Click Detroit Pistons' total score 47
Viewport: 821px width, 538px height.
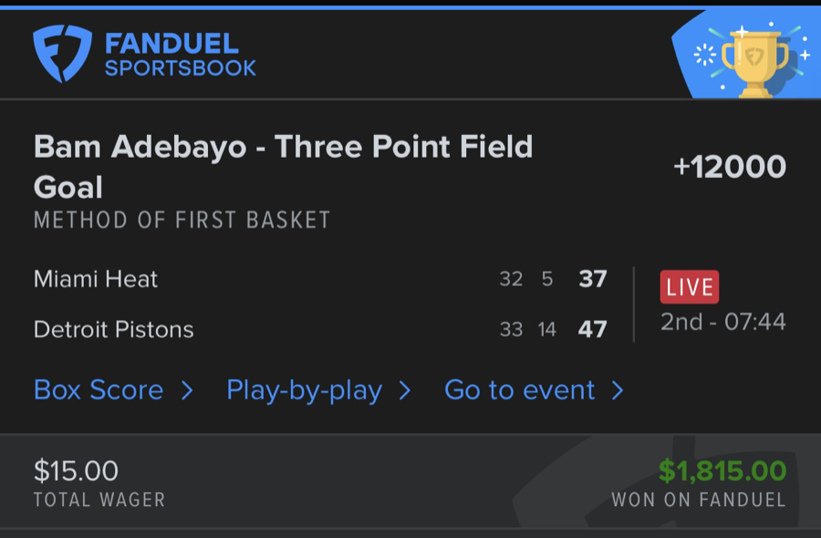[x=593, y=329]
